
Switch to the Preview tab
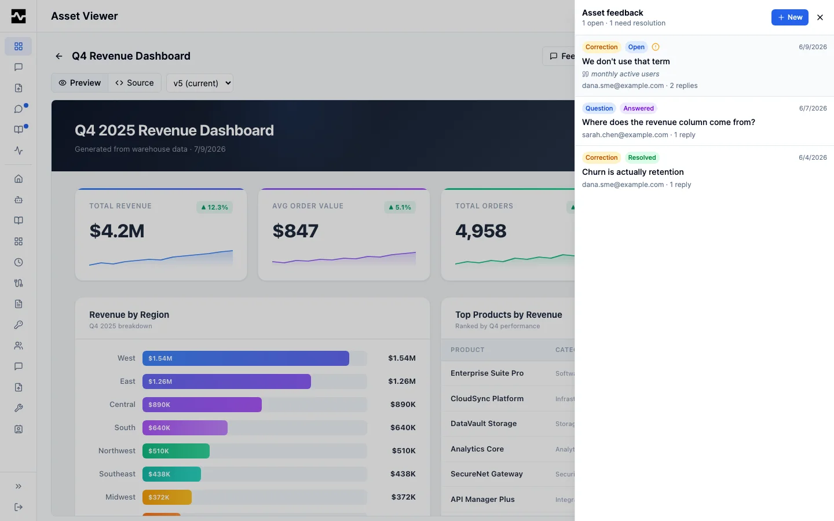click(80, 83)
